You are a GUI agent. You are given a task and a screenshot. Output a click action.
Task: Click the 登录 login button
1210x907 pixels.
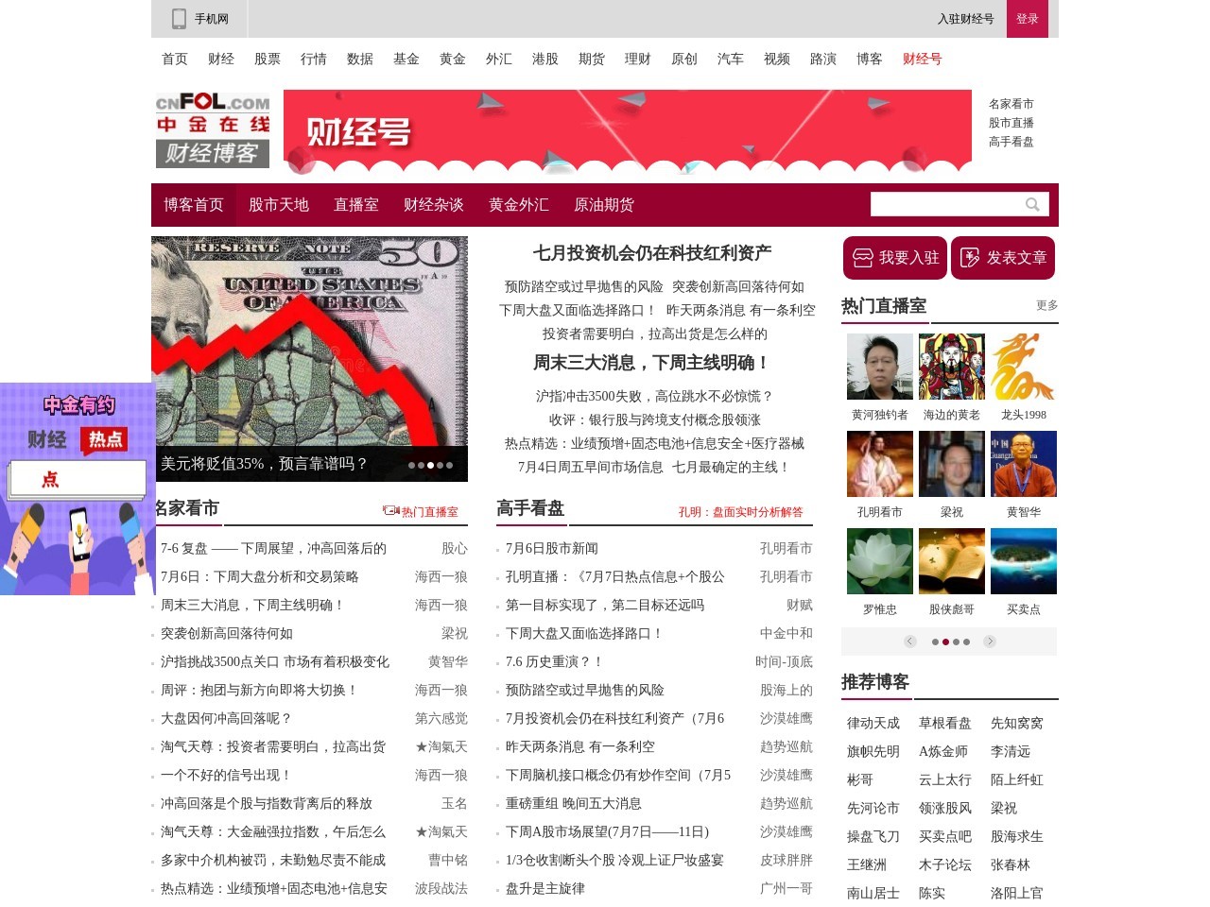[x=1027, y=18]
